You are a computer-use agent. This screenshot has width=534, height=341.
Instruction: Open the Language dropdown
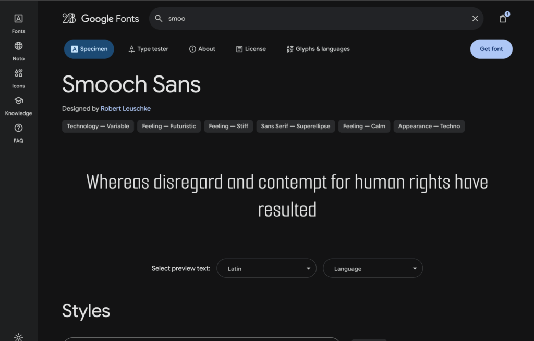(x=372, y=268)
